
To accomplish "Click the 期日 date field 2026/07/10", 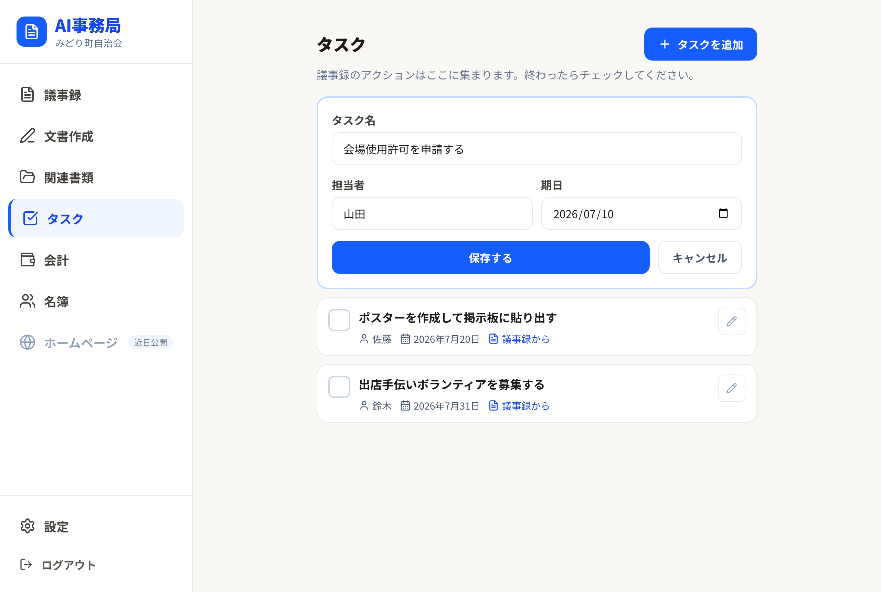I will (x=641, y=213).
